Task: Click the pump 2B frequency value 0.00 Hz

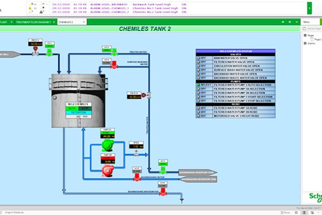Action: pyautogui.click(x=108, y=162)
